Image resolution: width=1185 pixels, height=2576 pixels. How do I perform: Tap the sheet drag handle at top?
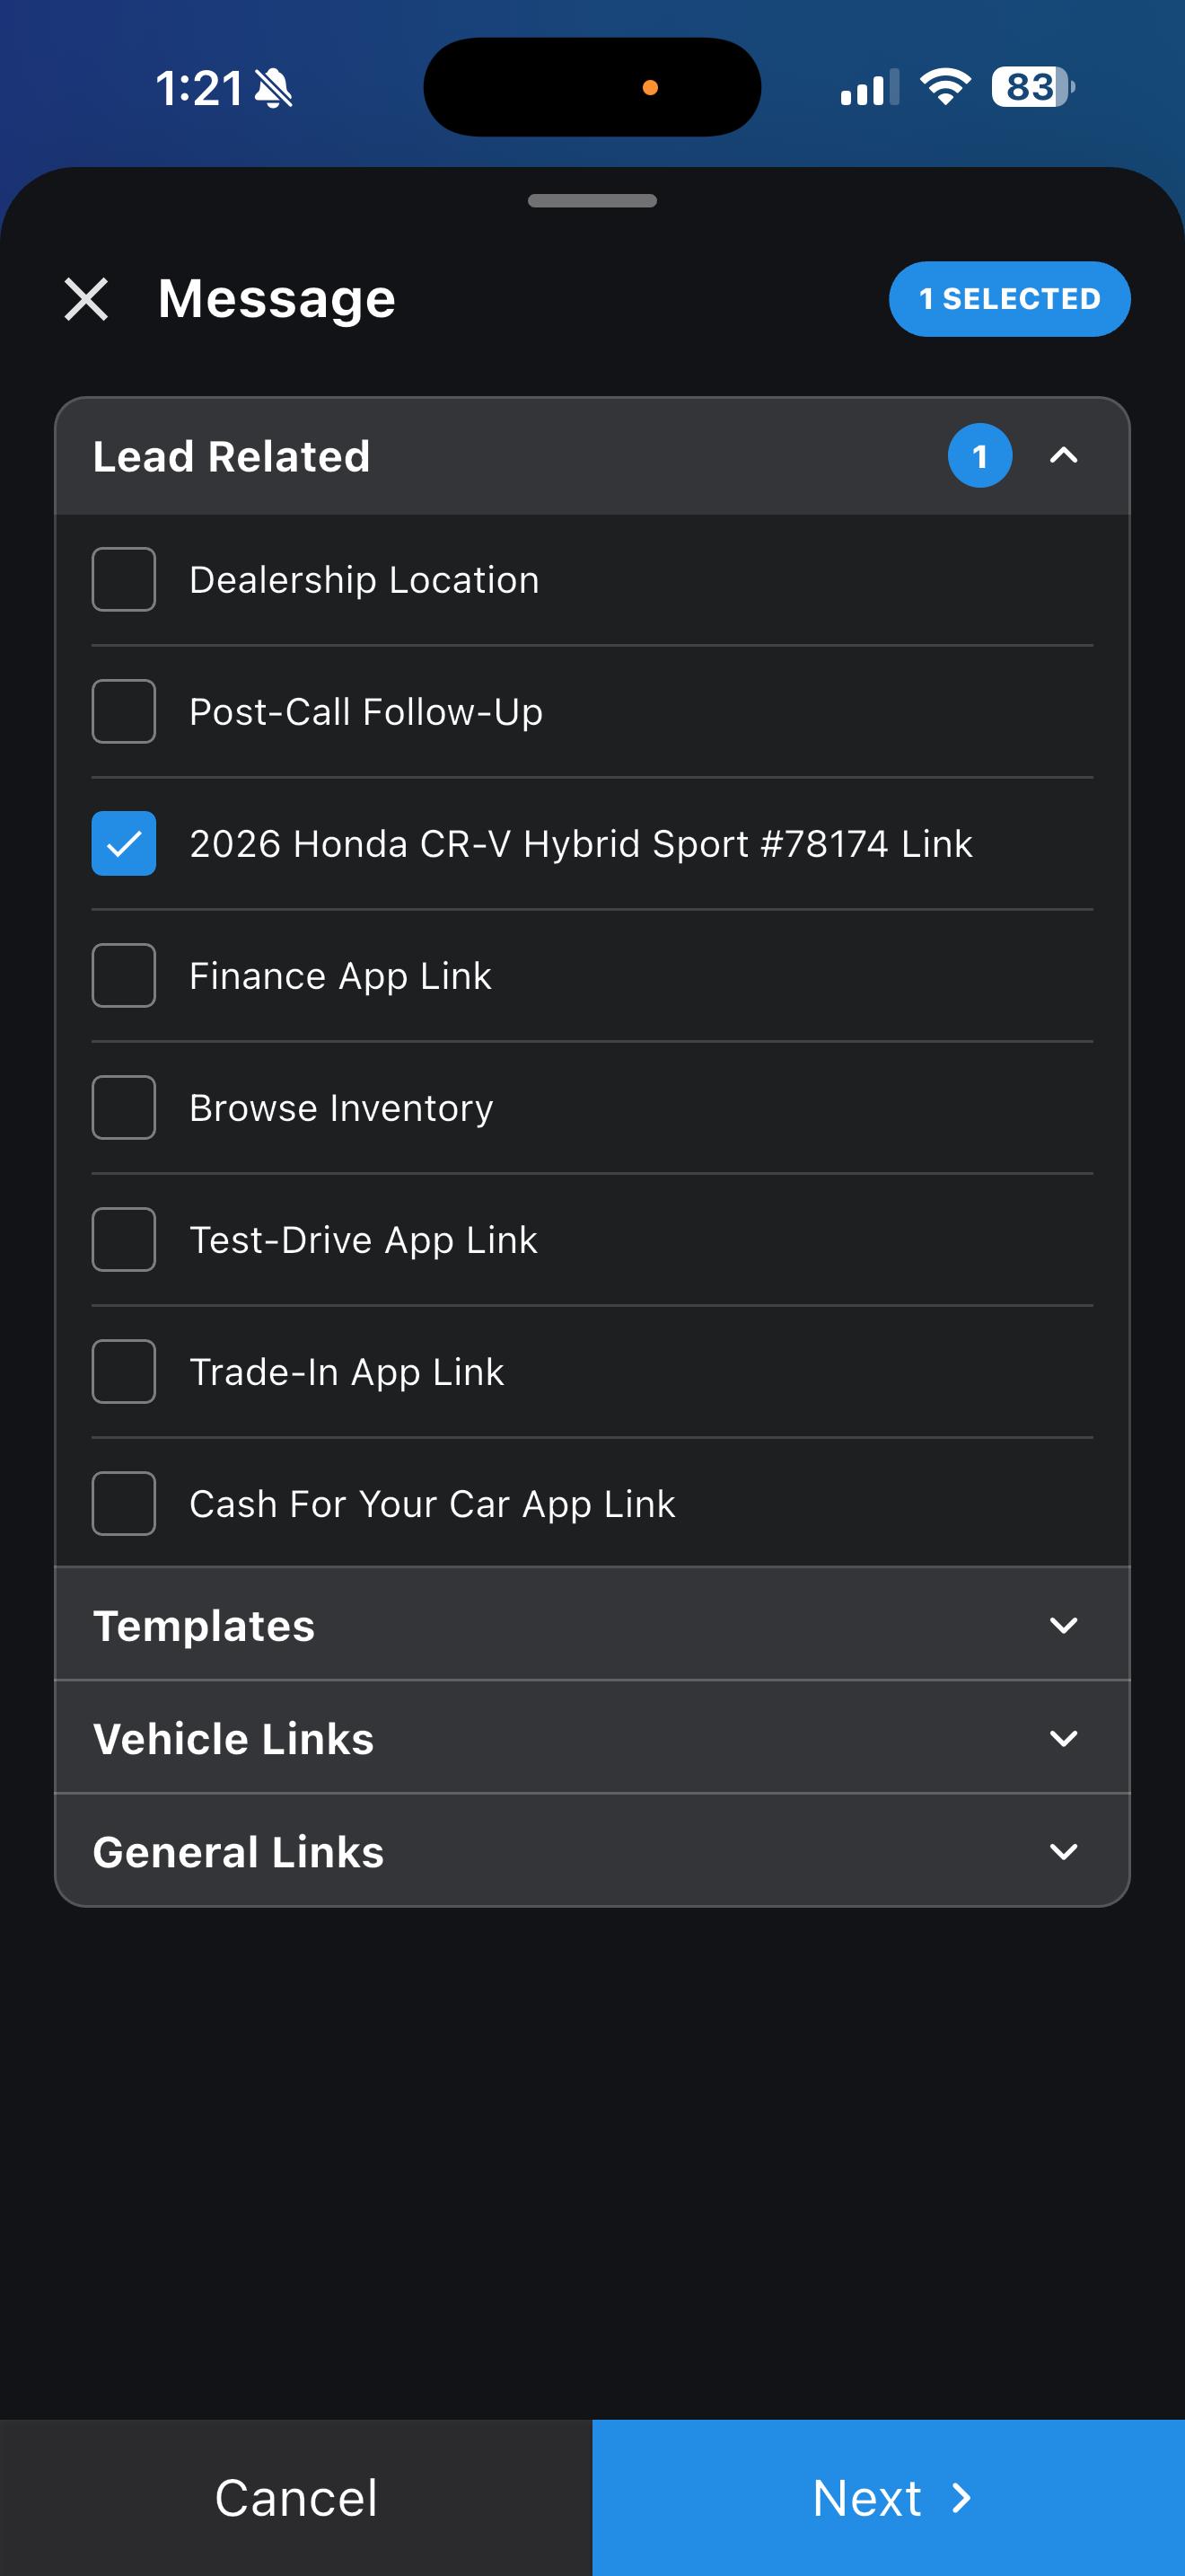[x=592, y=201]
